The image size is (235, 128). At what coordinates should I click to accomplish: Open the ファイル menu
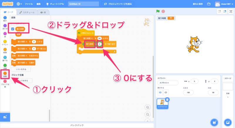pos(29,4)
